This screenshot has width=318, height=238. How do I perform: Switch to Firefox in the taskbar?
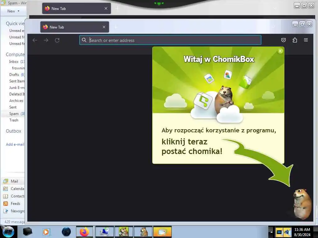(84, 232)
